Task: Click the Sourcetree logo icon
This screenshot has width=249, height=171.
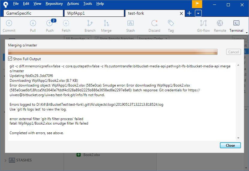Action: pyautogui.click(x=6, y=4)
